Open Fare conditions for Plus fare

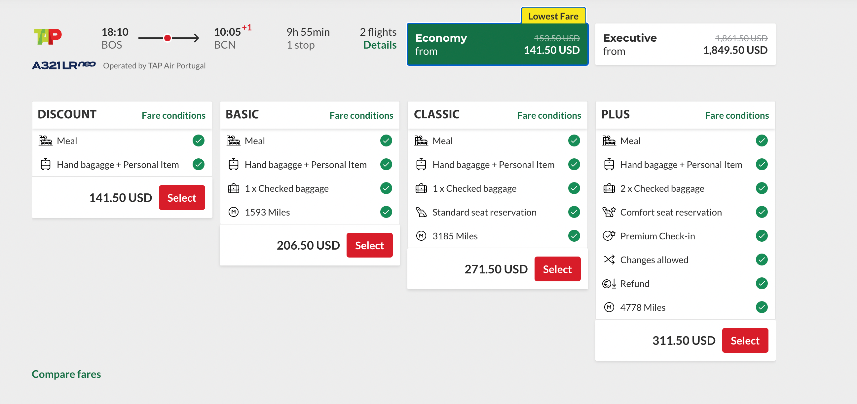[x=736, y=115]
